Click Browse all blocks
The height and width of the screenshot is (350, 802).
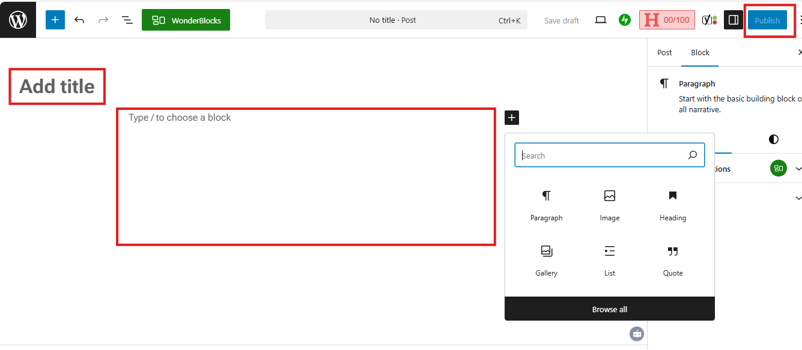point(609,309)
